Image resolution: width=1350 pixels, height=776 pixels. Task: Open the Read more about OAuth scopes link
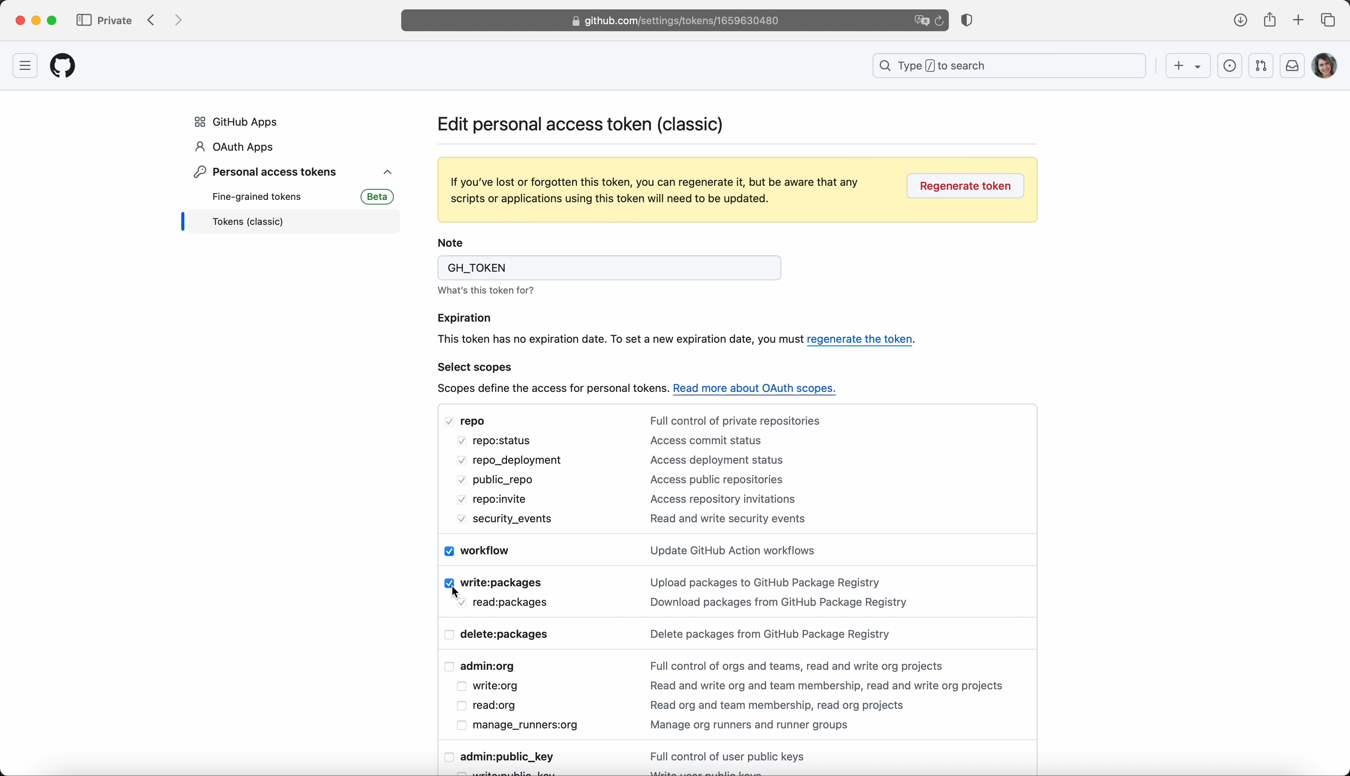click(x=754, y=388)
